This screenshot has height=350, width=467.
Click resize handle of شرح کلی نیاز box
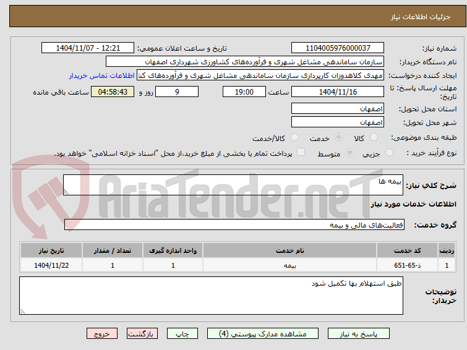tap(66, 192)
